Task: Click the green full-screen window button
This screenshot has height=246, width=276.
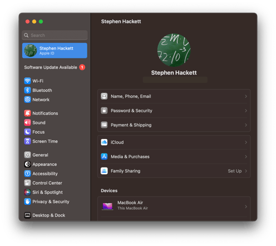Action: point(41,22)
